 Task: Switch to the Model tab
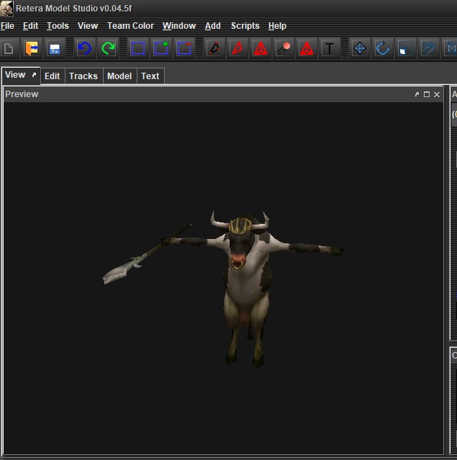pyautogui.click(x=119, y=76)
